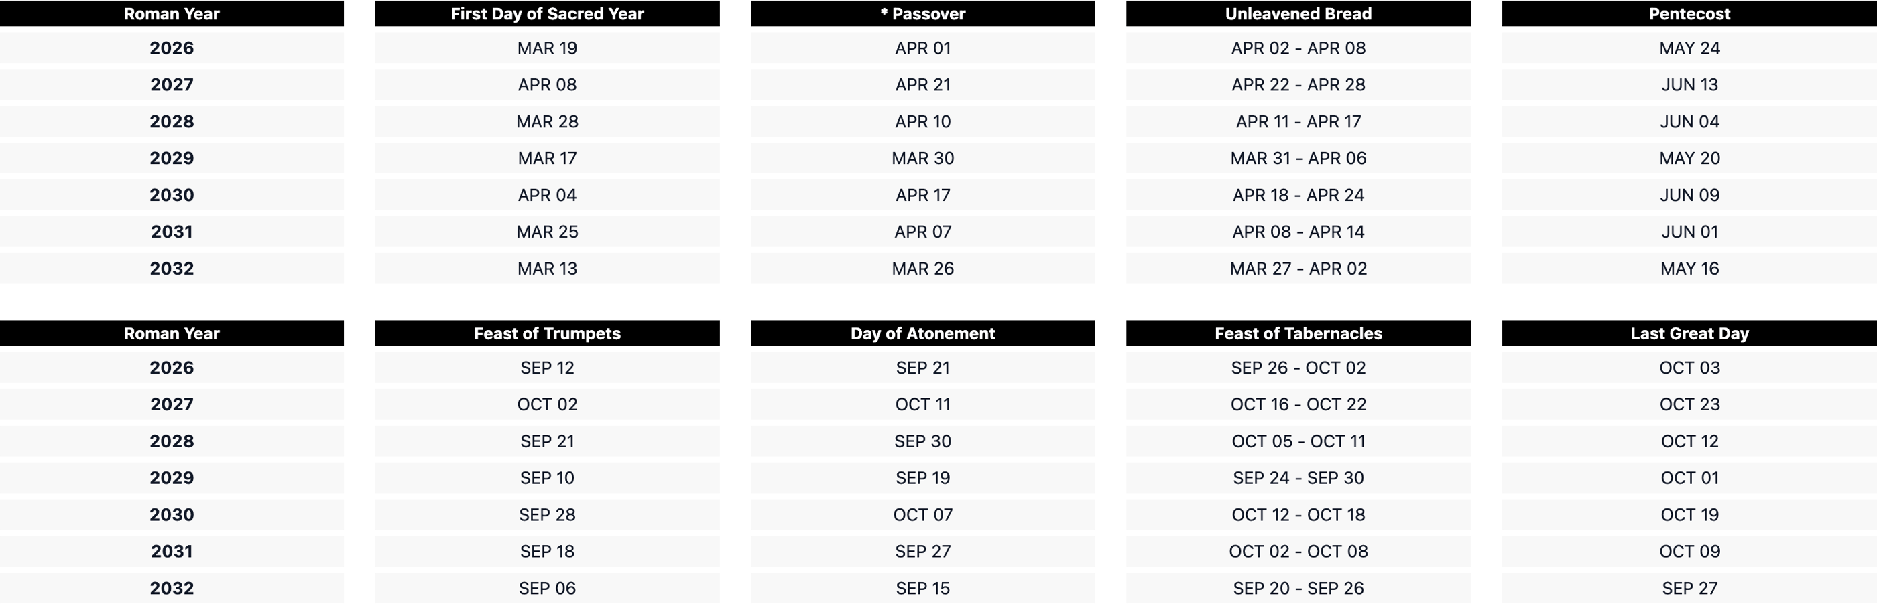Select the 2026 Passover date APR 01

pyautogui.click(x=922, y=48)
